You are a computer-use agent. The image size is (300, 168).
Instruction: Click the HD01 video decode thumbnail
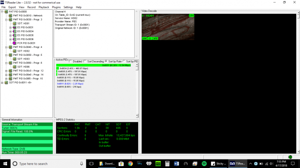(168, 27)
